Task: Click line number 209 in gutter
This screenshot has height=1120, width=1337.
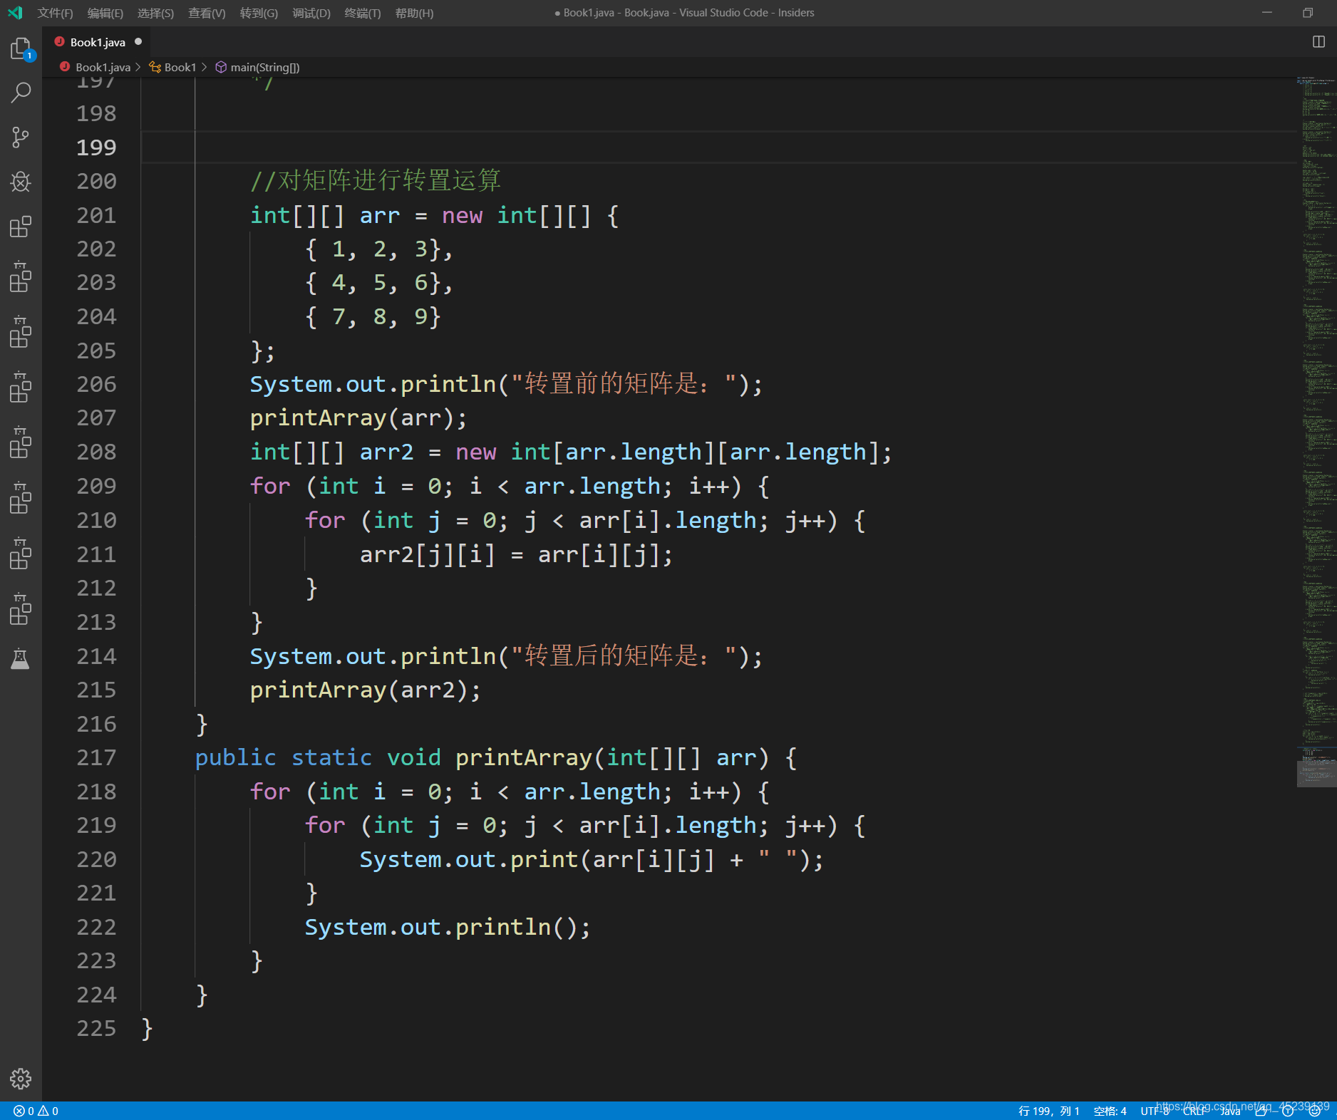Action: pyautogui.click(x=96, y=486)
